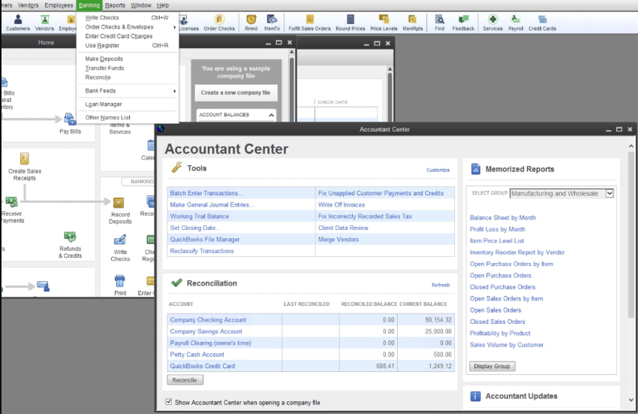
Task: Click the MemRpts toolbar icon
Action: tap(413, 23)
